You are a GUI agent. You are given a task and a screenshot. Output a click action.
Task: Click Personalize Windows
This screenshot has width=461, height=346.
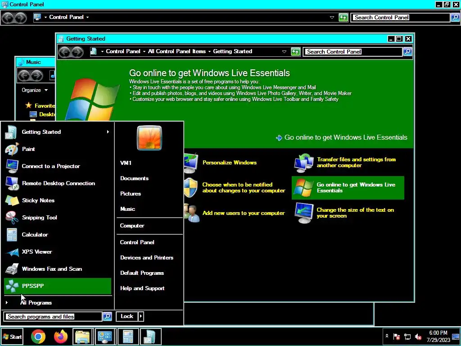coord(229,163)
